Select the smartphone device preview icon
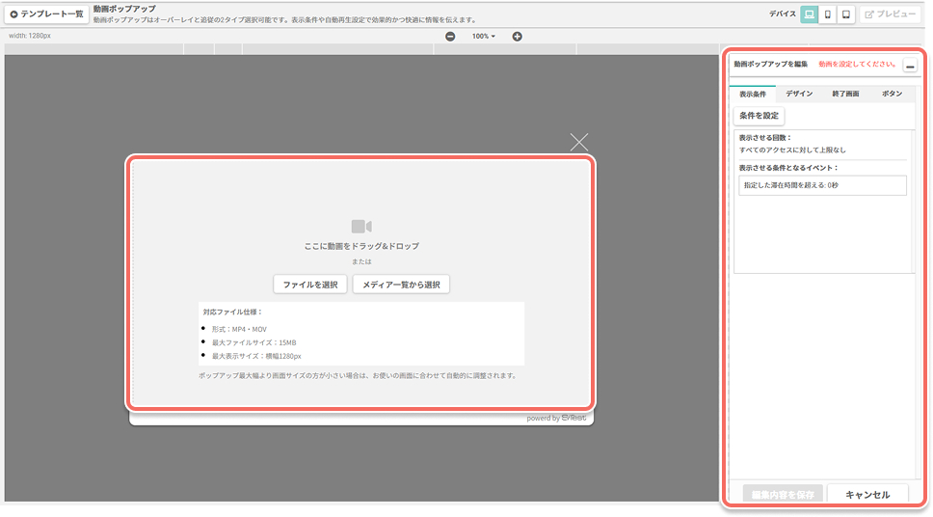Screen dimensions: 933x517 tap(828, 14)
